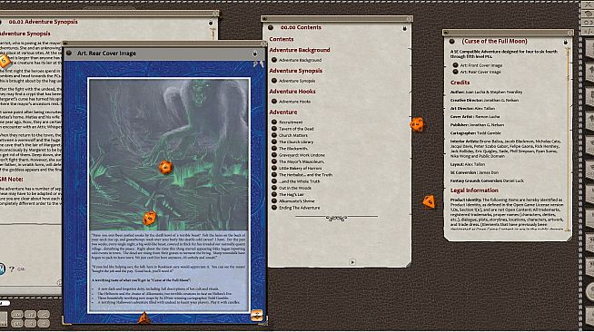
Task: Click the record link icon next to Art. Rear Cover Image title
Action: tap(69, 54)
